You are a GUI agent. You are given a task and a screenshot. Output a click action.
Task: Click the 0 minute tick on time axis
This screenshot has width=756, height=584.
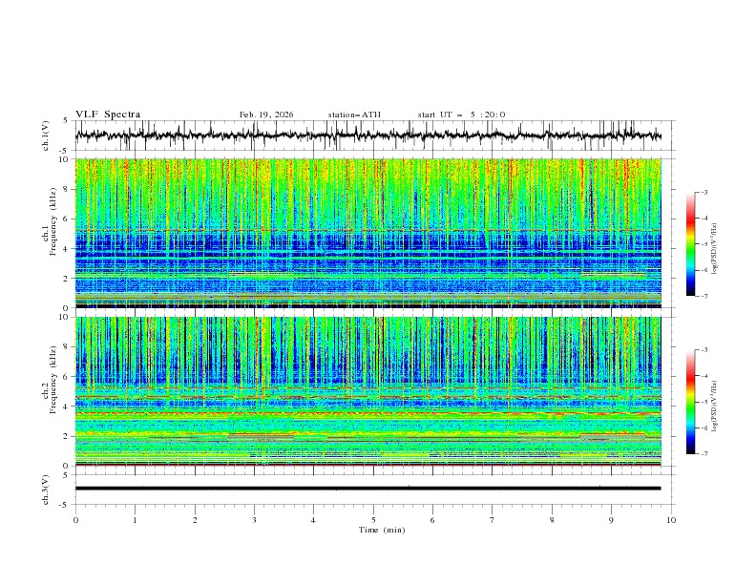click(x=75, y=520)
